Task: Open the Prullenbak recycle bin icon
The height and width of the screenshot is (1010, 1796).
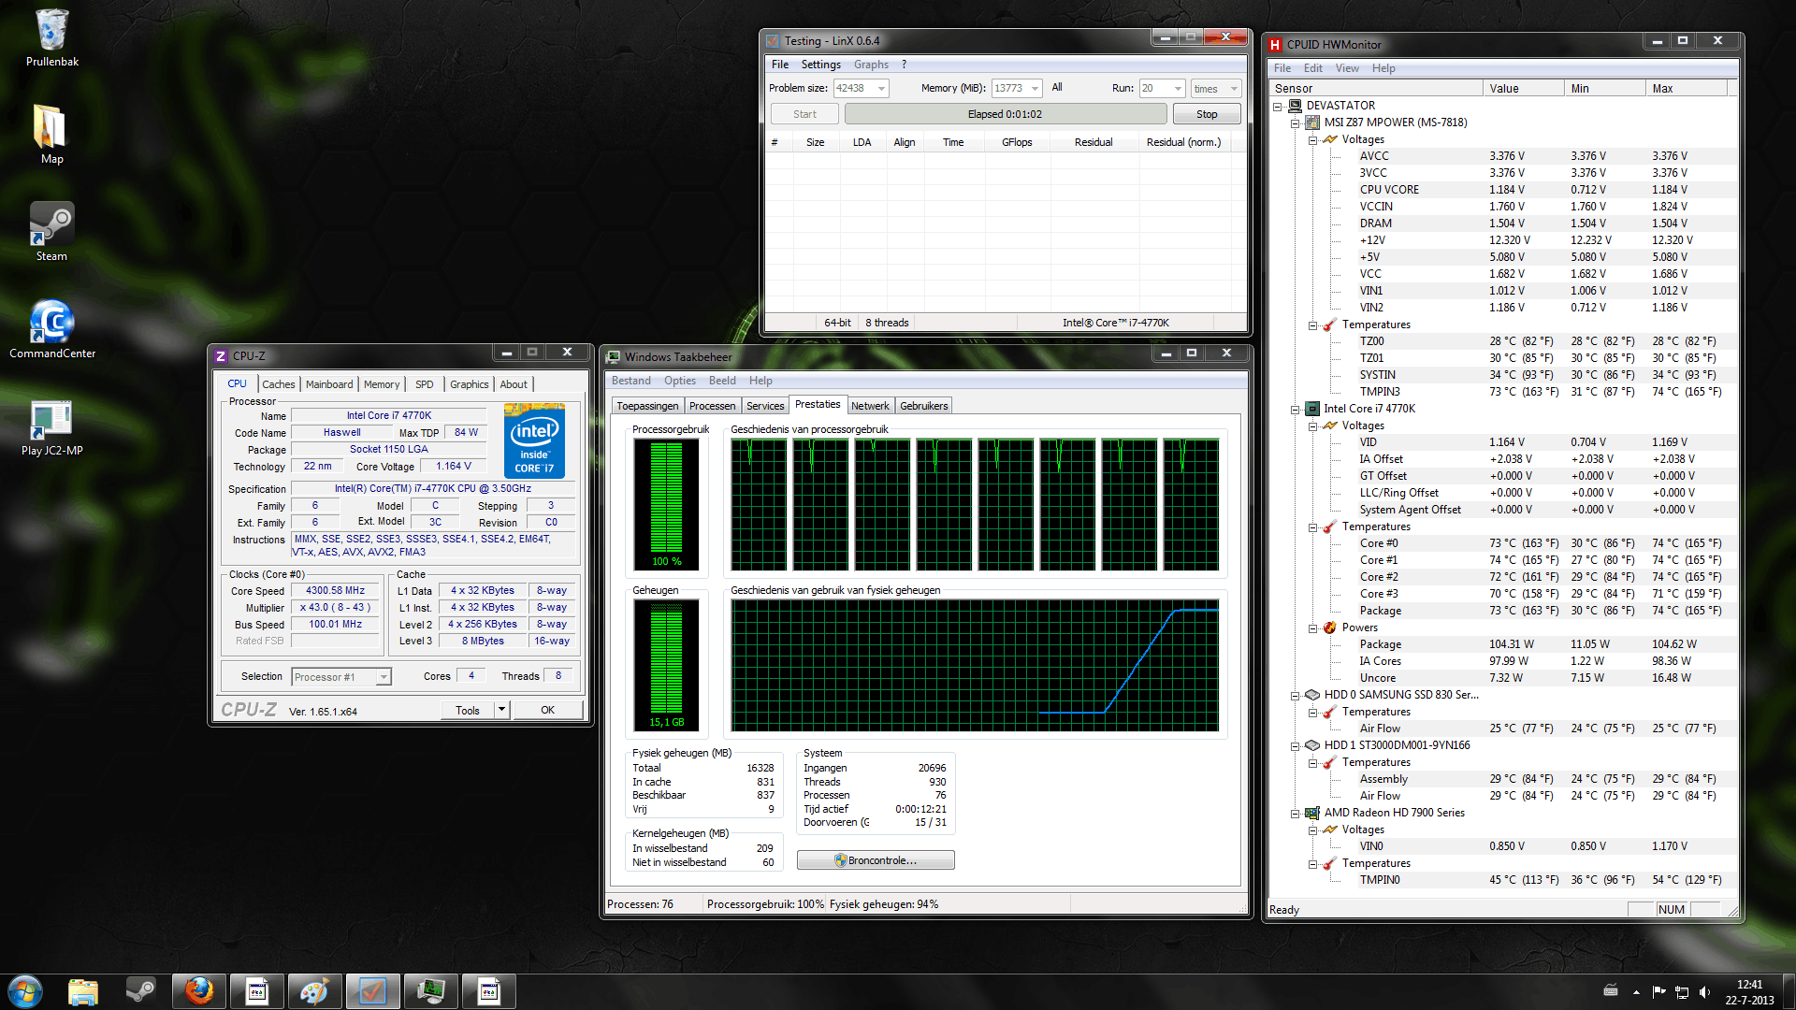Action: (51, 33)
